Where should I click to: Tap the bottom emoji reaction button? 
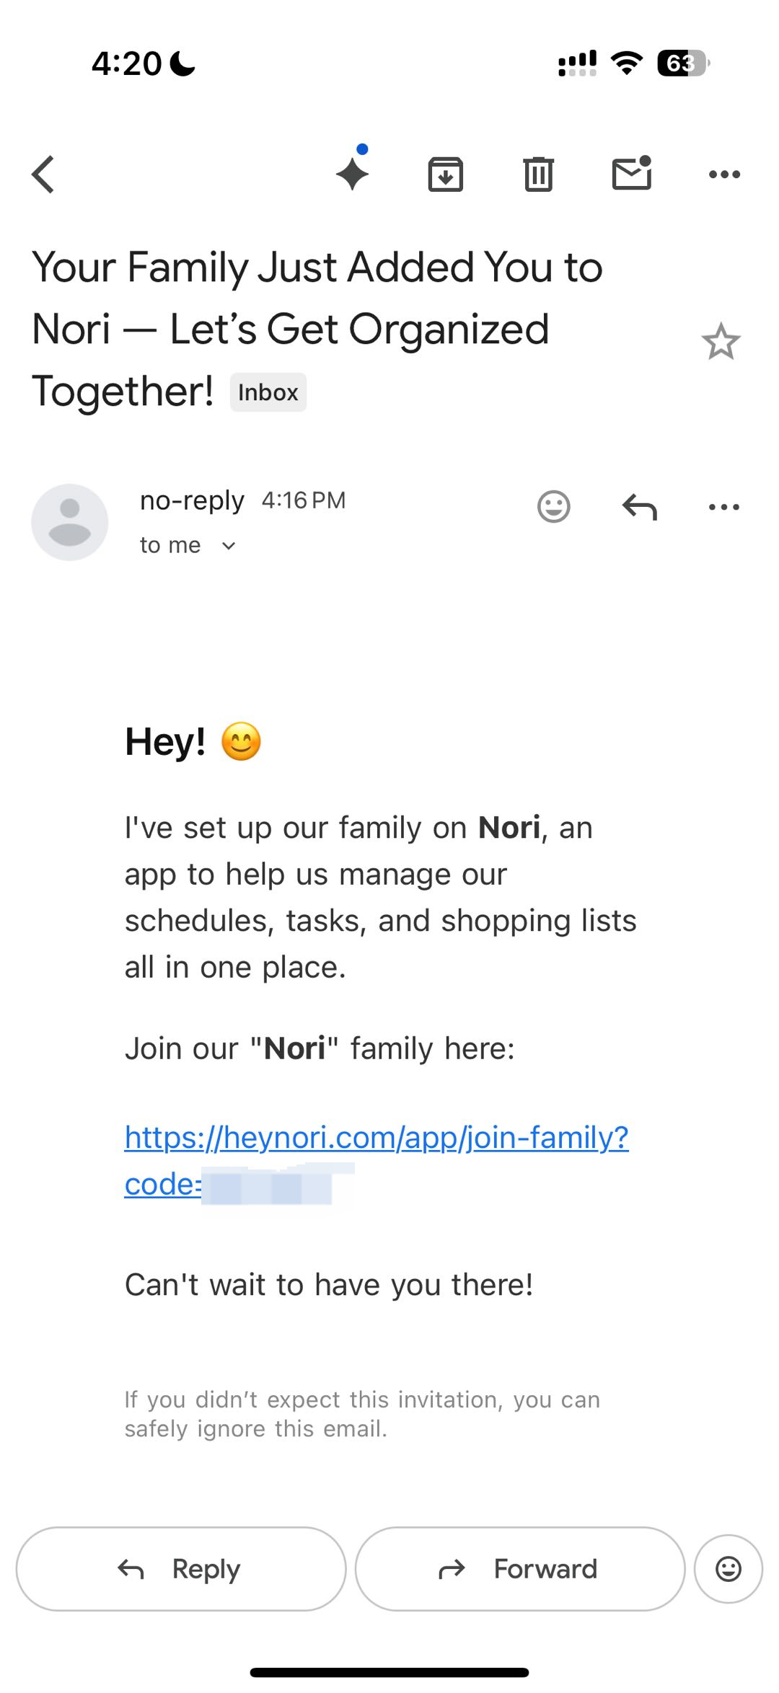[x=728, y=1569]
